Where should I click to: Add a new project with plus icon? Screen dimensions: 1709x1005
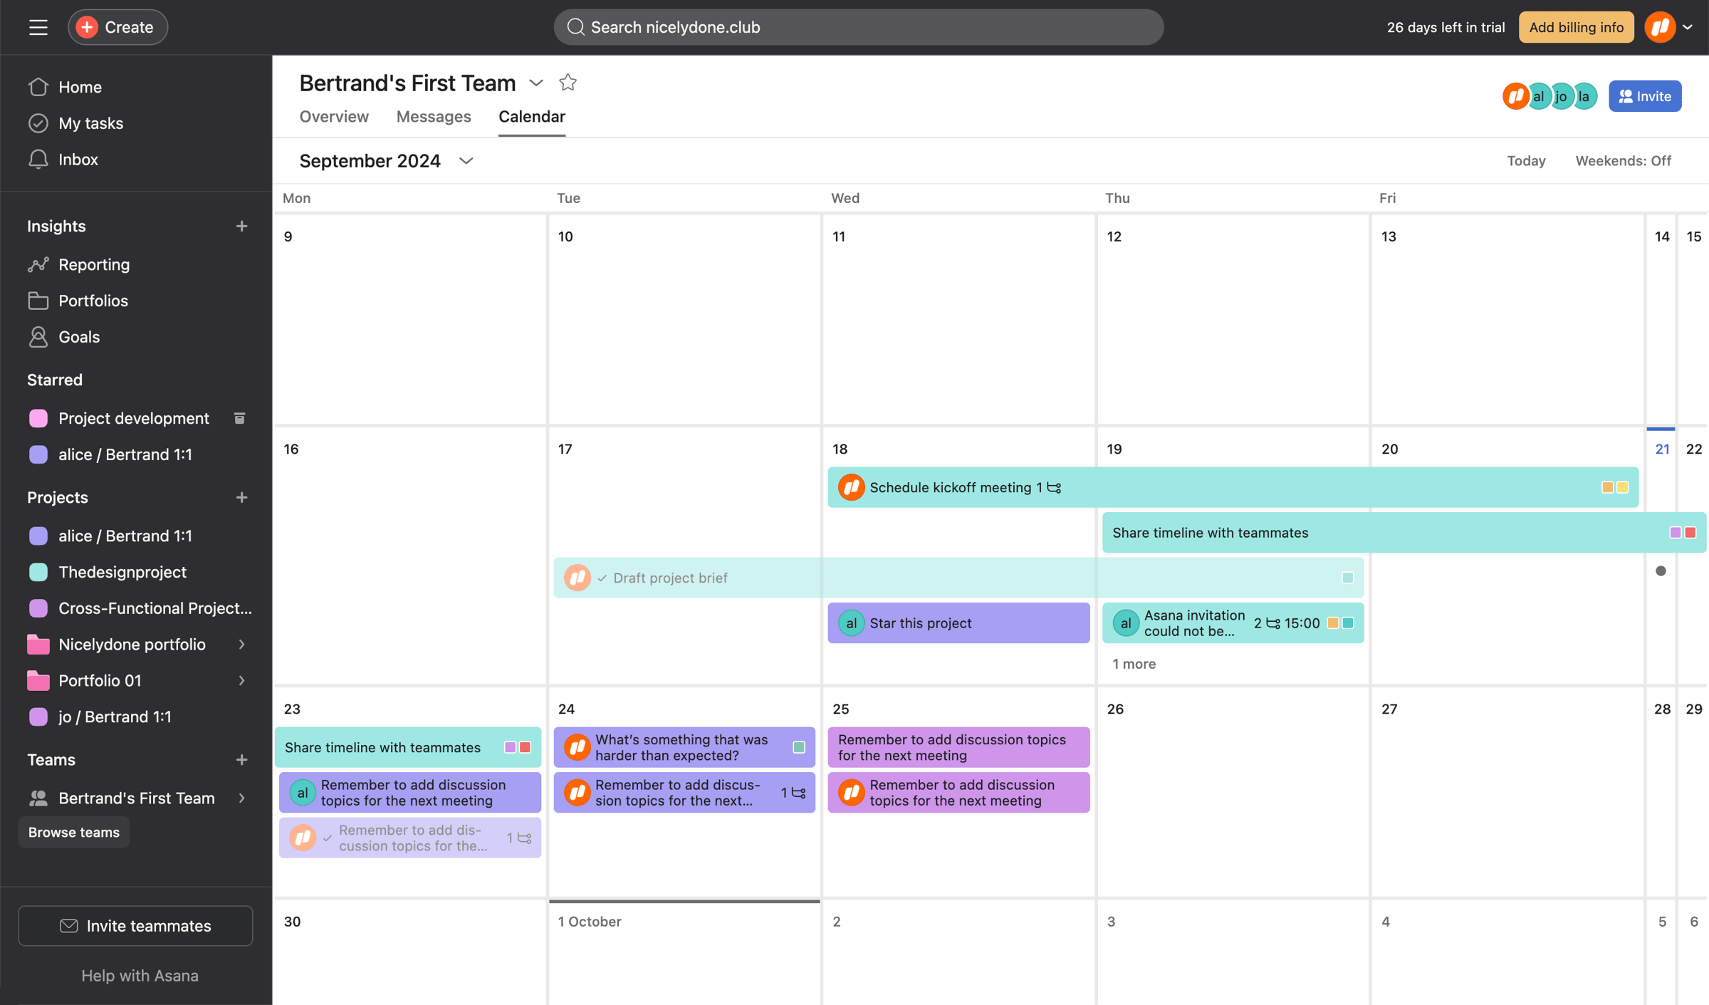pos(242,497)
